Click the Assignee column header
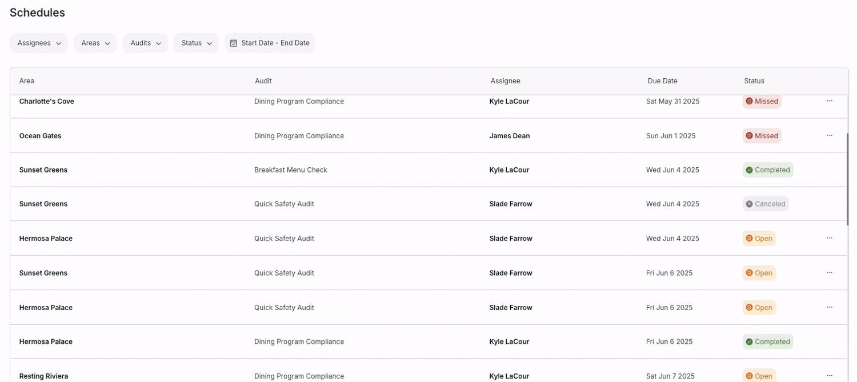 click(x=505, y=81)
